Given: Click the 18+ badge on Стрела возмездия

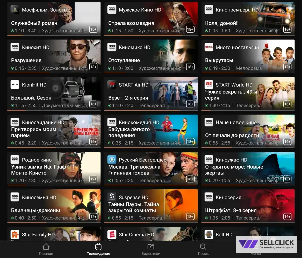Looking at the screenshot, I should [190, 29].
